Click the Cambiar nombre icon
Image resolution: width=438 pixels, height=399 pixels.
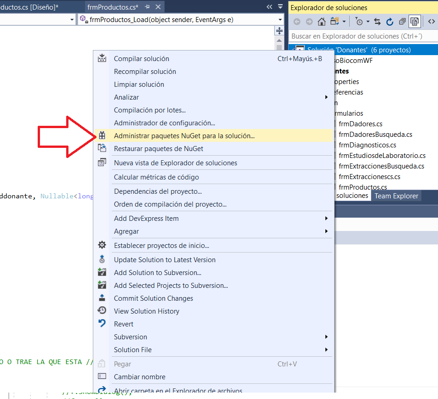(102, 377)
